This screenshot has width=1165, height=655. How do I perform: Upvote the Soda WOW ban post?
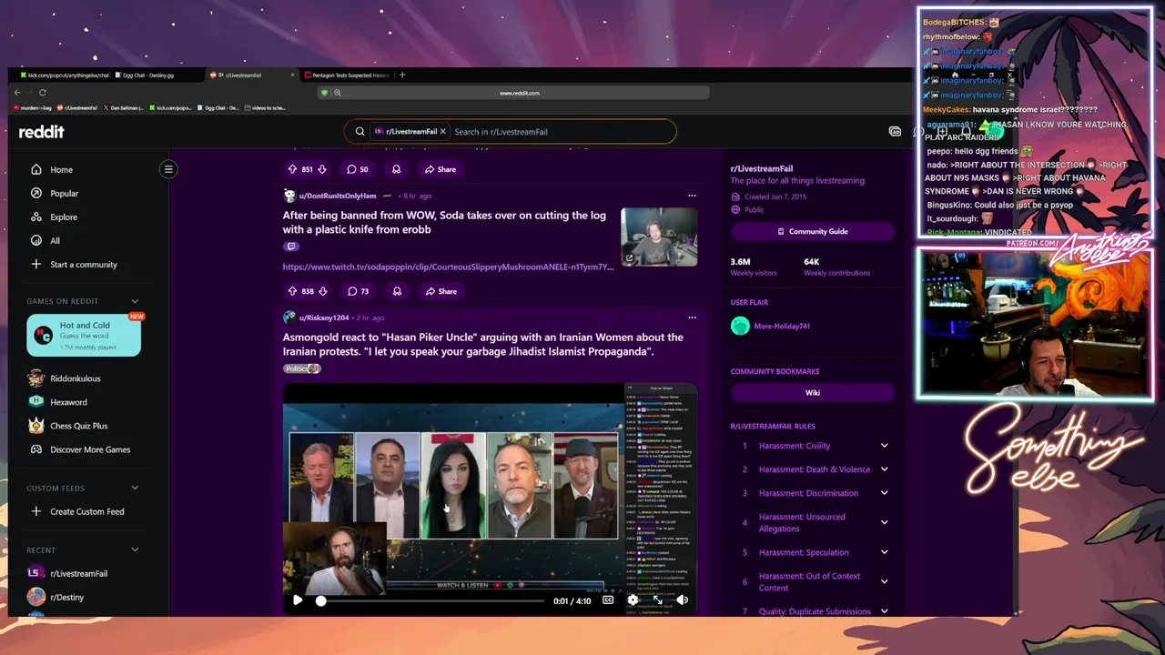pos(292,291)
